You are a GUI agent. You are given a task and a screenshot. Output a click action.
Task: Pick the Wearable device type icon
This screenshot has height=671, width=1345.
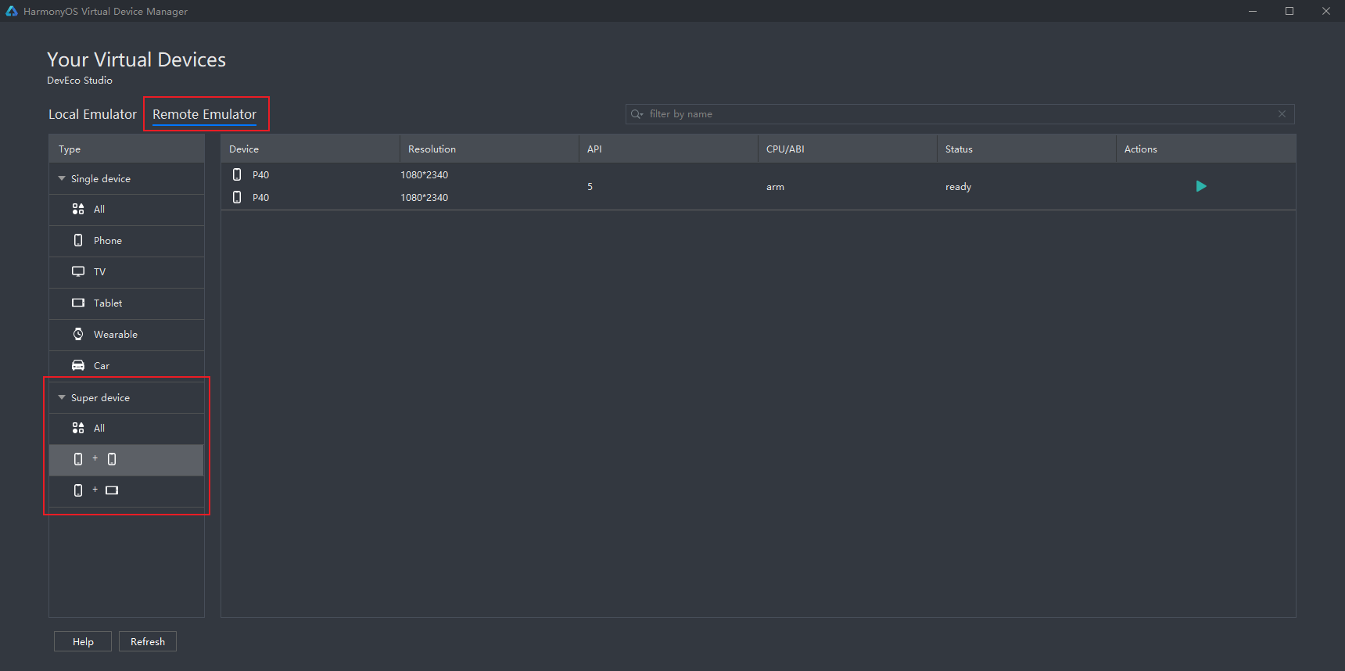click(78, 335)
